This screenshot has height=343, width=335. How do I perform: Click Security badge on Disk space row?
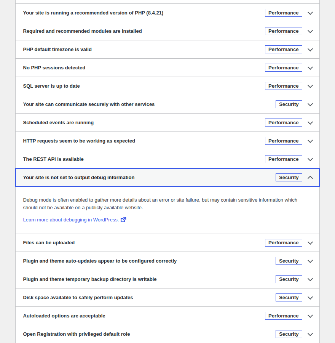click(289, 298)
